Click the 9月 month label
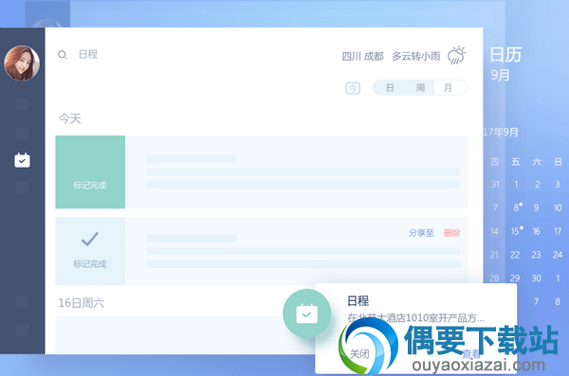569x376 pixels. 501,75
